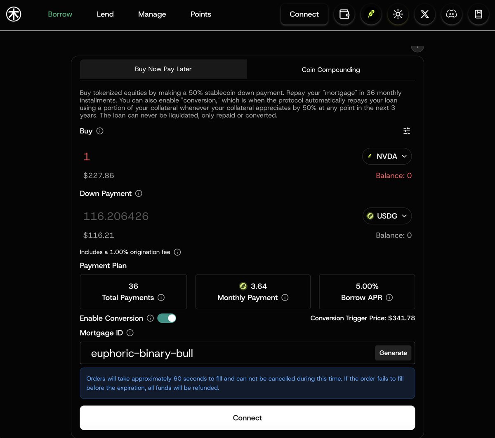Click the NVDA Balance: 0 text

pos(394,176)
